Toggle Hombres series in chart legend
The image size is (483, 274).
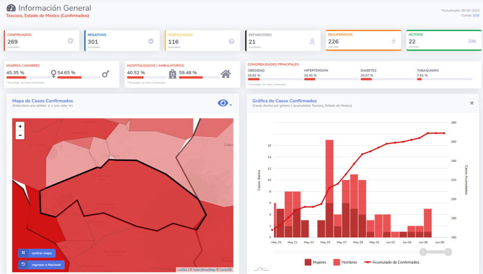coord(345,262)
